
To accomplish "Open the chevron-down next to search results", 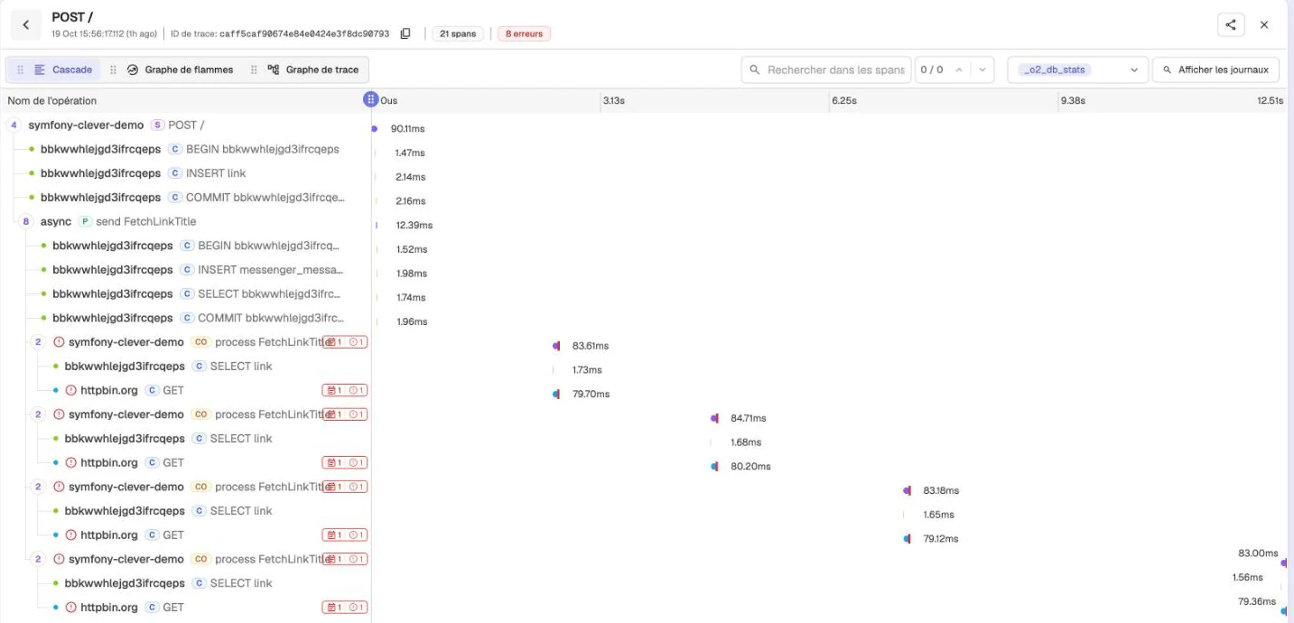I will point(982,70).
